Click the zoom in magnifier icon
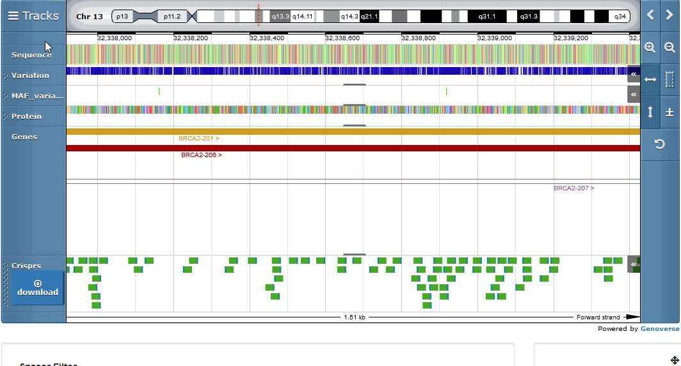The width and height of the screenshot is (681, 366). tap(650, 47)
